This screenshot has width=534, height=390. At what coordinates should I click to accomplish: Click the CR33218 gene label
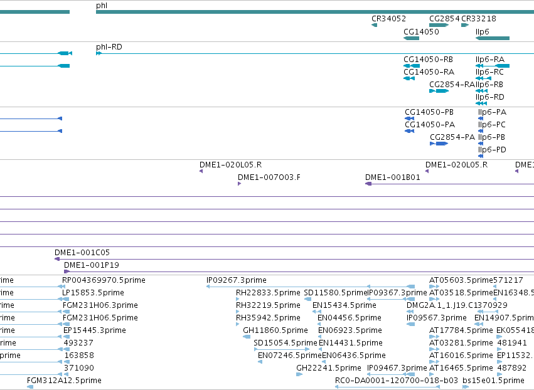click(479, 19)
